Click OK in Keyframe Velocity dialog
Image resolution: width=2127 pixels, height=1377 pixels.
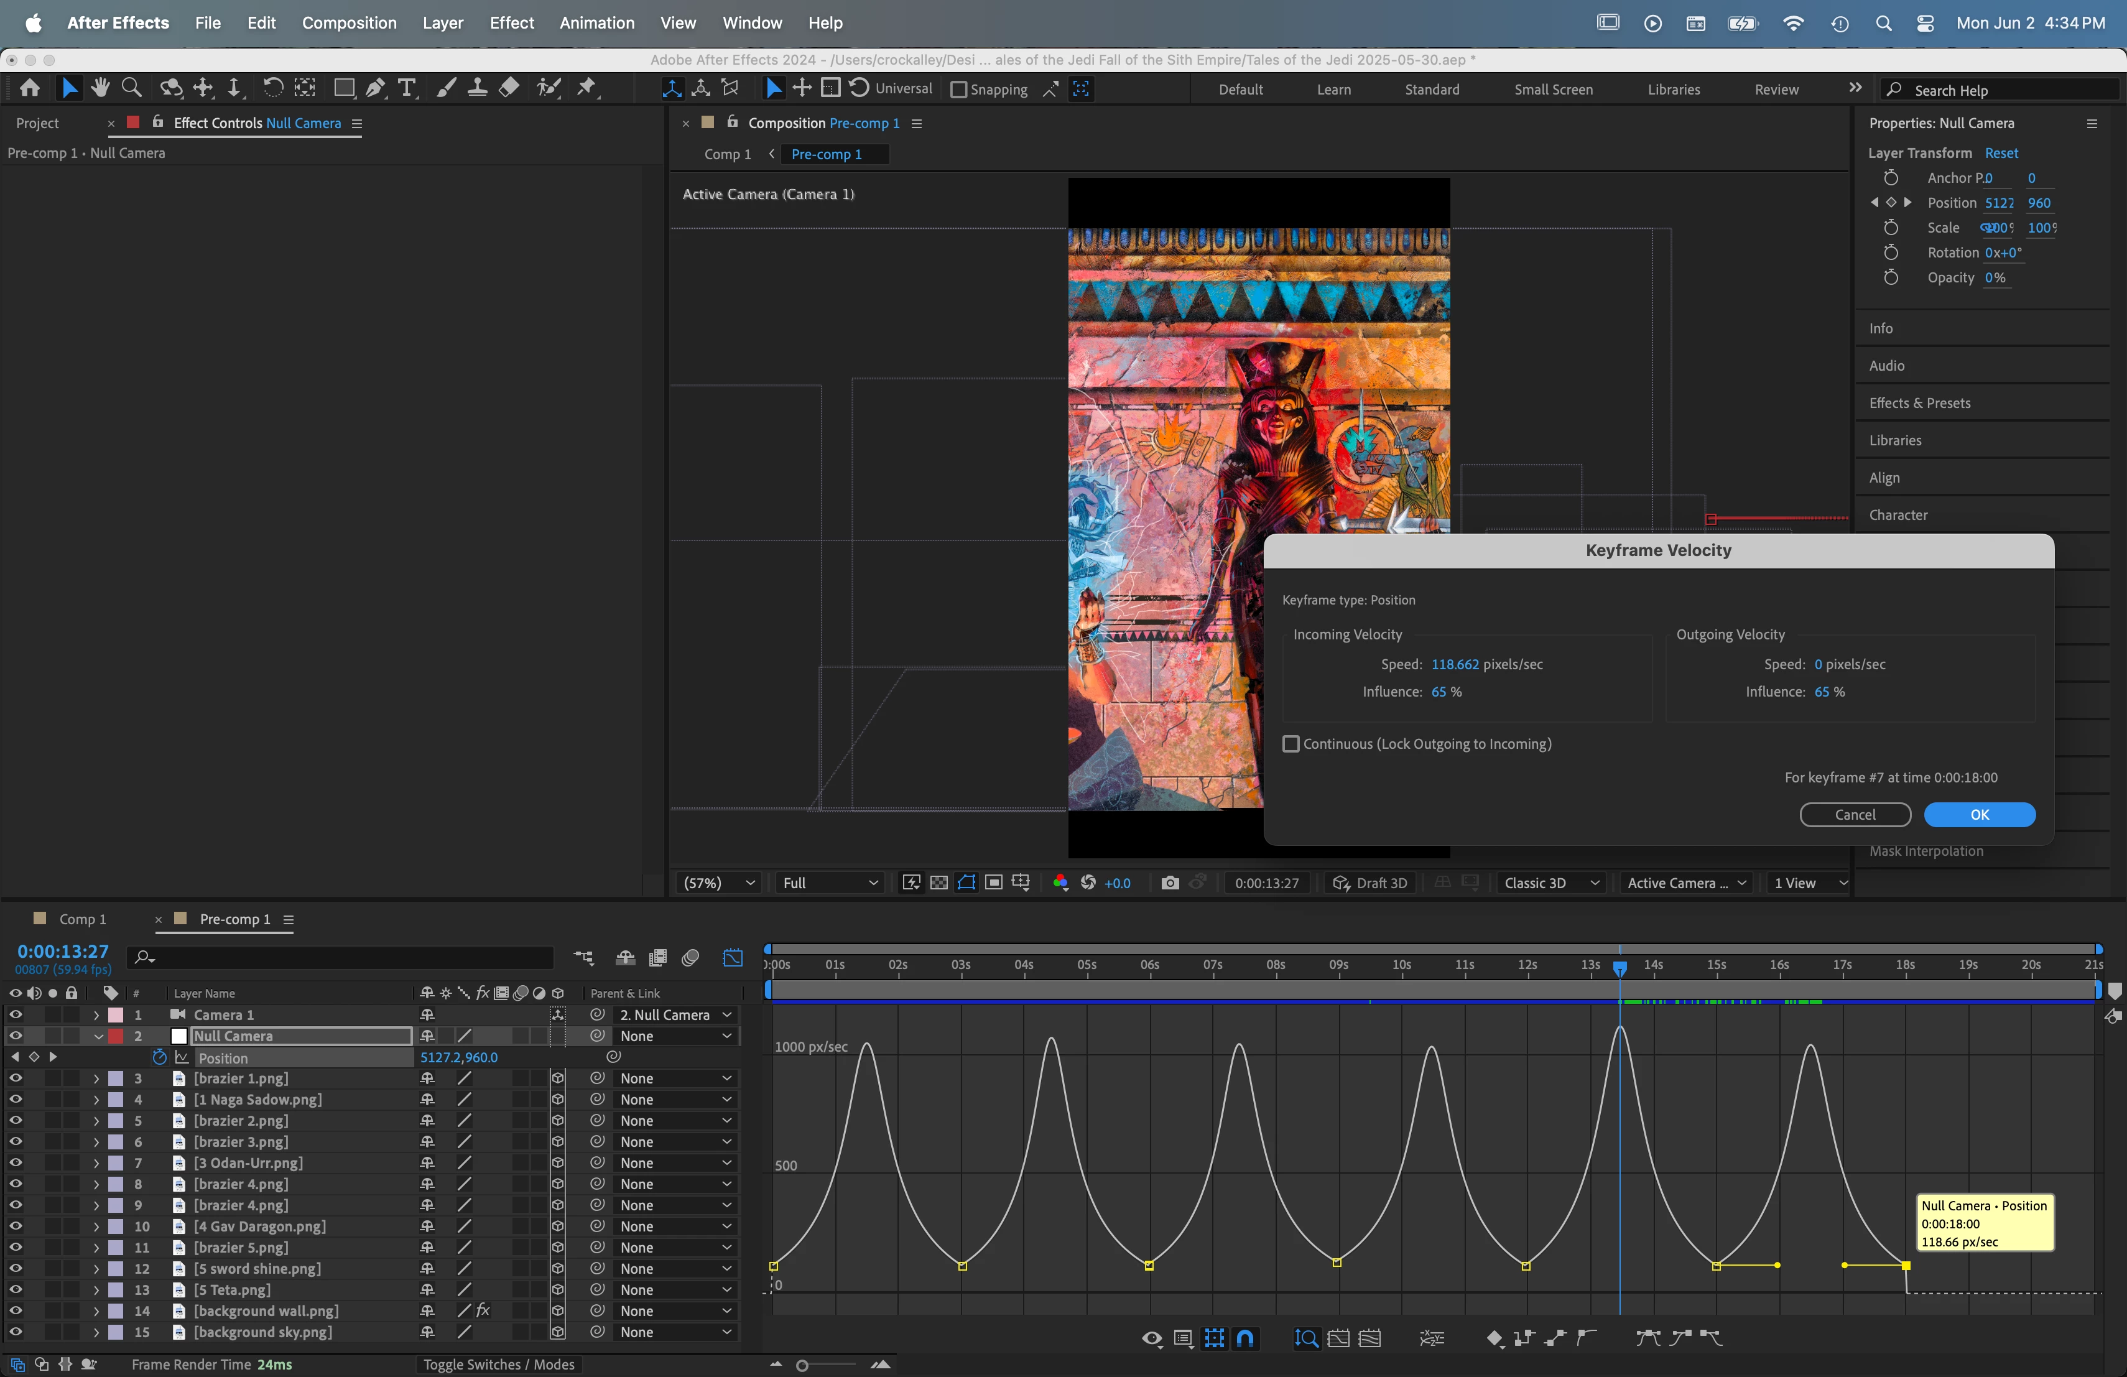1978,814
